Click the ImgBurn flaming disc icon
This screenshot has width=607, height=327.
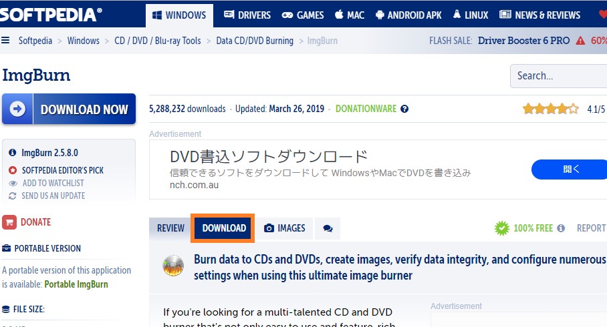tap(173, 266)
